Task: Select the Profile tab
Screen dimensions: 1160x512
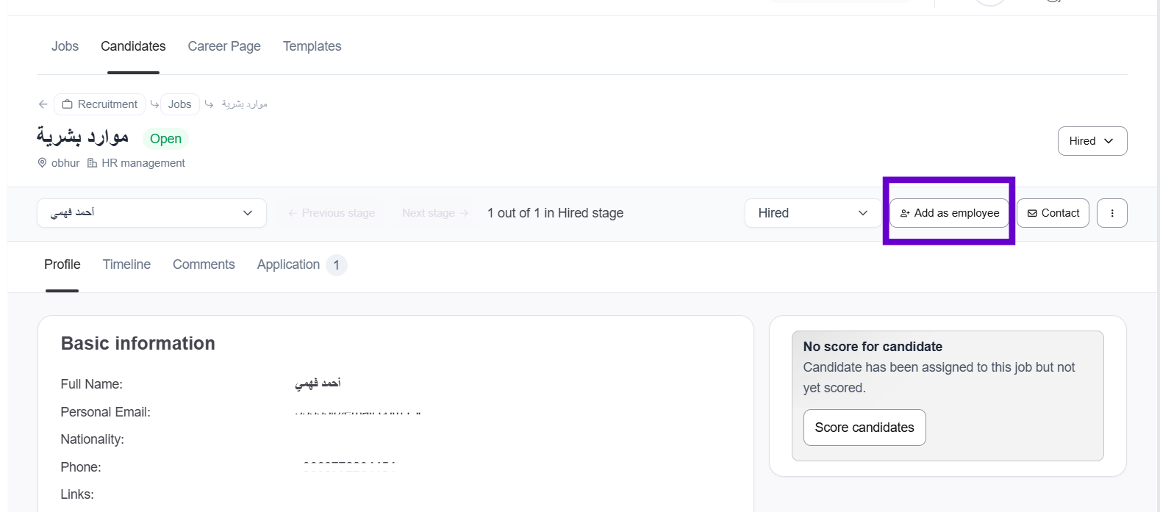Action: tap(62, 264)
